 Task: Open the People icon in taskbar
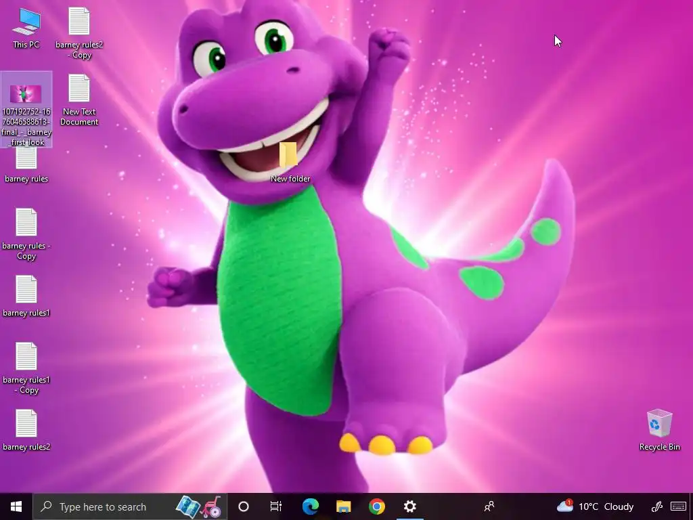point(489,506)
